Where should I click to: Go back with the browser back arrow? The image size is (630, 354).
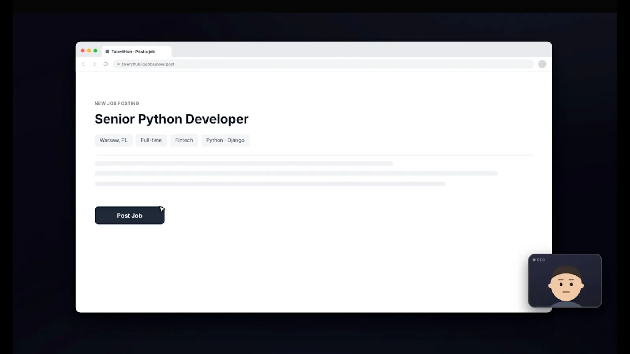tap(83, 64)
